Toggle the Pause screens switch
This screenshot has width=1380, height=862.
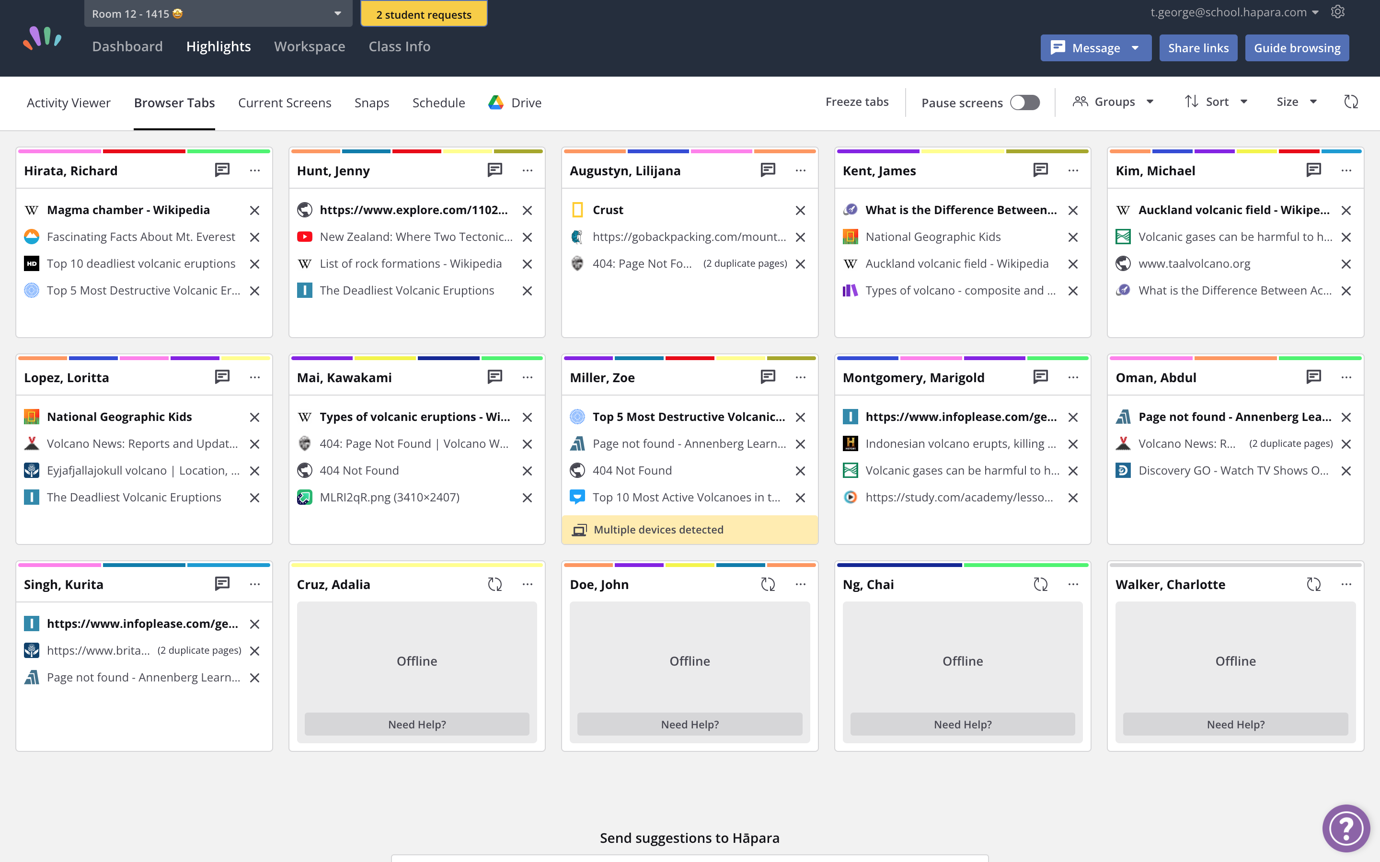tap(1025, 102)
